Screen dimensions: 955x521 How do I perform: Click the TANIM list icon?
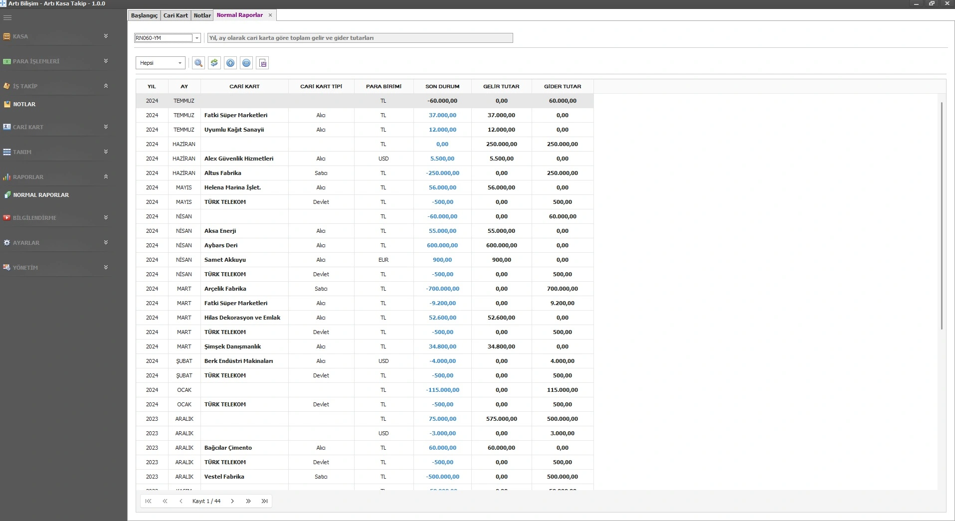point(7,152)
